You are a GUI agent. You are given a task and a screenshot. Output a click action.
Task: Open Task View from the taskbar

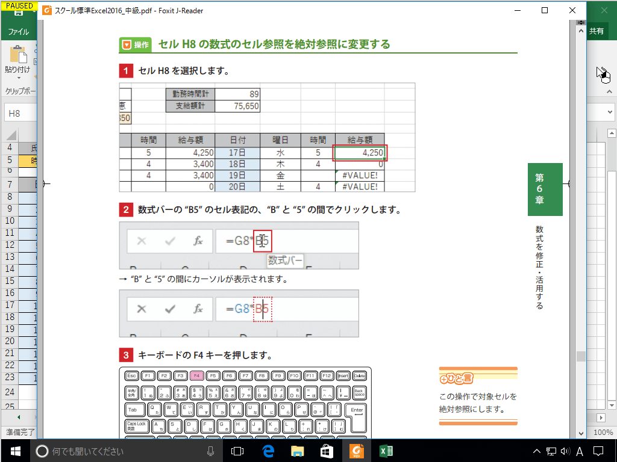(237, 451)
